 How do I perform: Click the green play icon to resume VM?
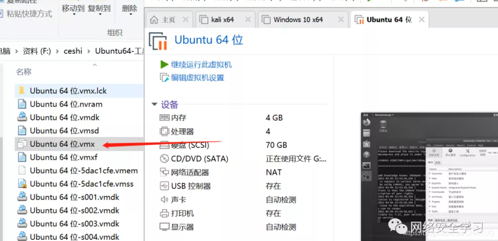click(164, 65)
